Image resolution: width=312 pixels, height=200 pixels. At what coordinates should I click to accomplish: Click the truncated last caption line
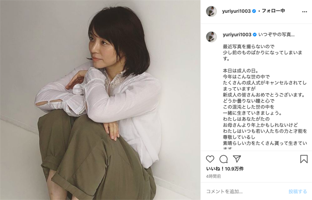click(227, 149)
